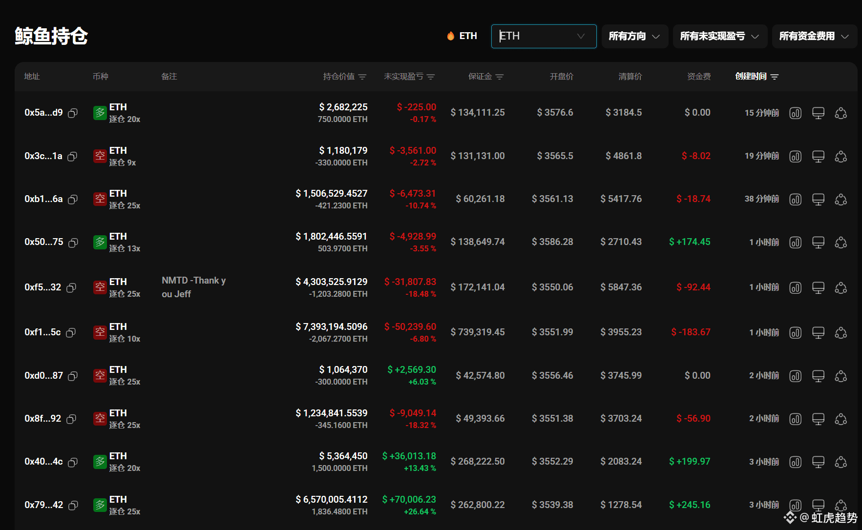Open the 所有方向 dropdown
The width and height of the screenshot is (862, 530).
[634, 37]
